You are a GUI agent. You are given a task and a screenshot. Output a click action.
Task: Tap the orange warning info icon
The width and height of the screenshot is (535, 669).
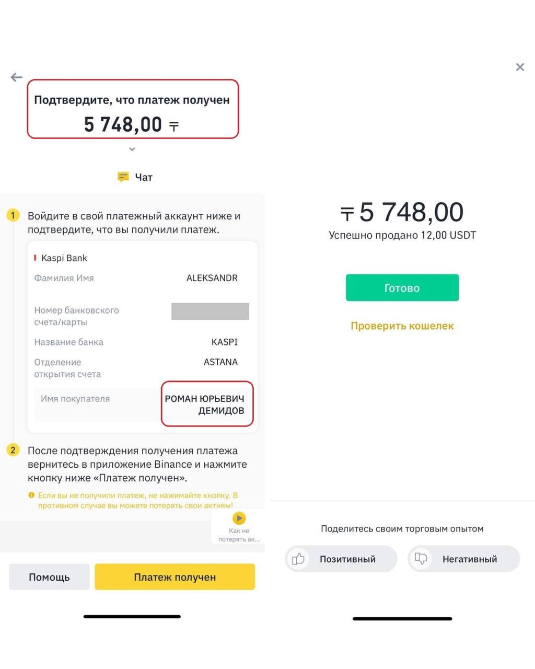coord(31,495)
